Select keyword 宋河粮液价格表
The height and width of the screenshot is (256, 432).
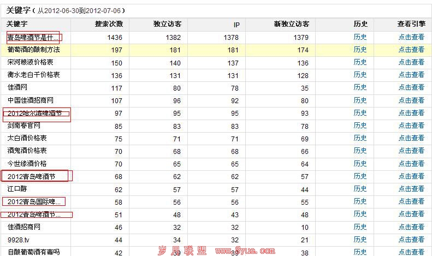(x=30, y=62)
